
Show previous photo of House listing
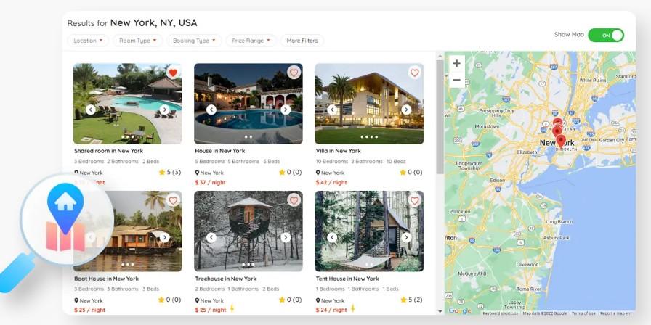pyautogui.click(x=211, y=110)
